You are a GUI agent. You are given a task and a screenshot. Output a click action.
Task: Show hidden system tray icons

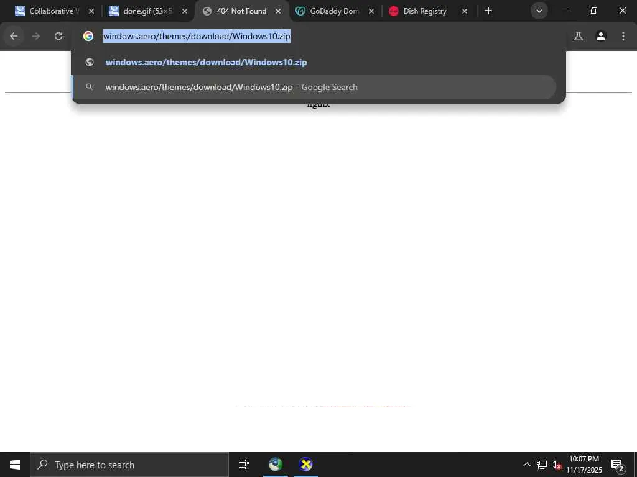(x=527, y=465)
